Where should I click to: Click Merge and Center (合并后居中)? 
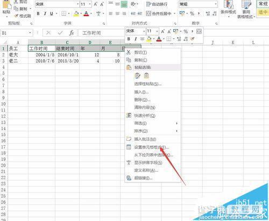(159, 13)
